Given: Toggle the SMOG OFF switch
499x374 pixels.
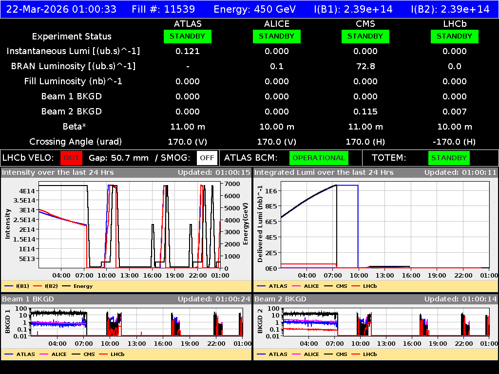Looking at the screenshot, I should coord(207,158).
